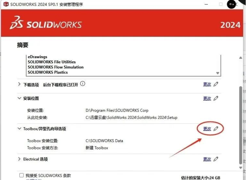
Task: Collapse the 安装位置 section
Action: click(x=19, y=98)
